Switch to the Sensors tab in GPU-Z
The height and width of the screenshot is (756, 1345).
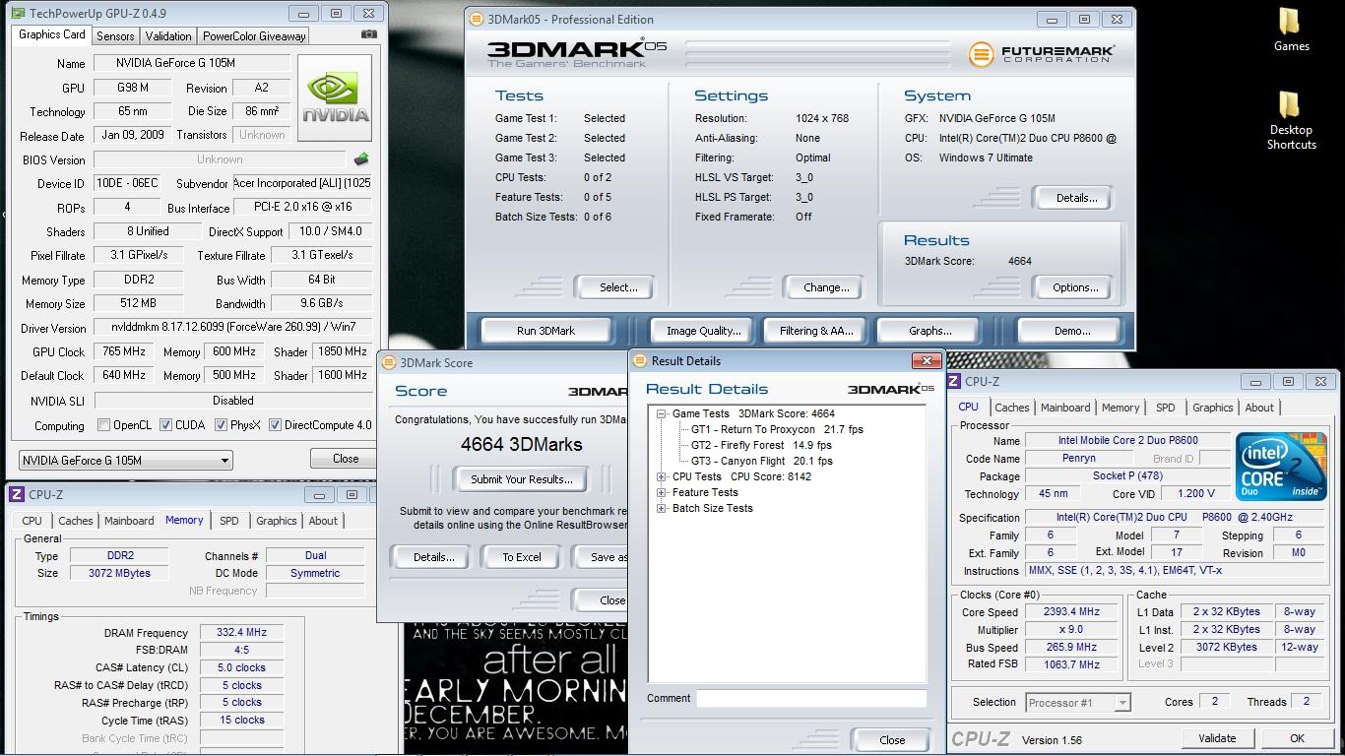tap(115, 35)
